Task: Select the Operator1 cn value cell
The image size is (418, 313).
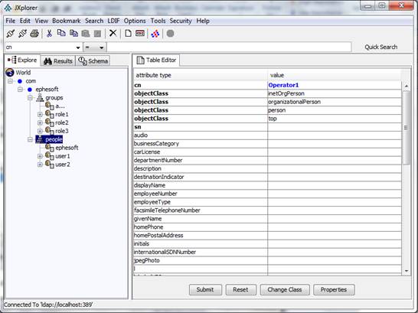Action: pos(335,85)
